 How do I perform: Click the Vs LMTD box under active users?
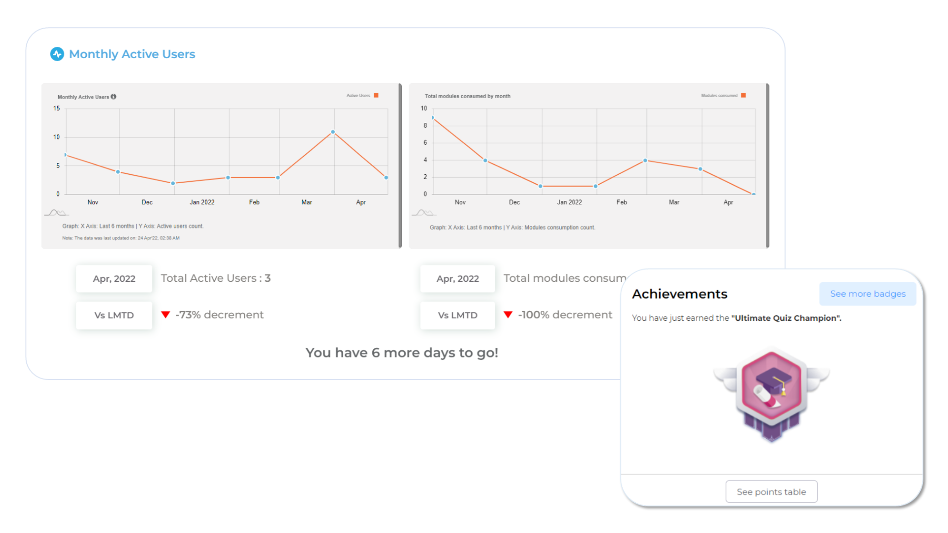click(114, 315)
